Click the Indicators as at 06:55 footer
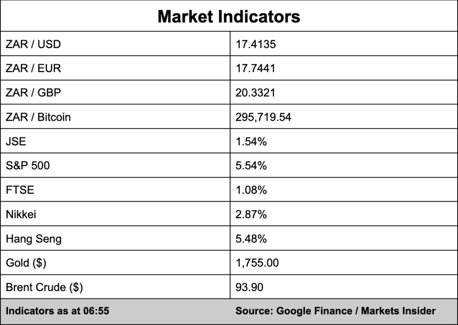Image resolution: width=458 pixels, height=325 pixels. tap(58, 311)
